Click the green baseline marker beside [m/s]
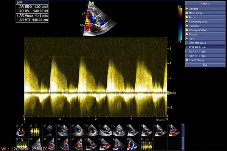227x151 pixels. (x=168, y=93)
